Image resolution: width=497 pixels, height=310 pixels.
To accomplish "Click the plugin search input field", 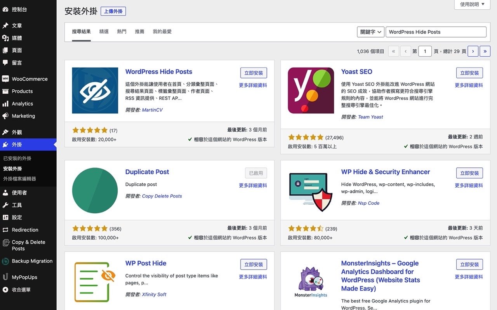I will pos(436,32).
